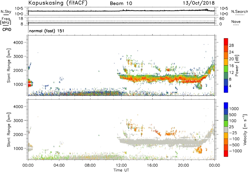This screenshot has height=172, width=248.
Task: Click the '00:00' start time tick label
Action: [x=28, y=165]
